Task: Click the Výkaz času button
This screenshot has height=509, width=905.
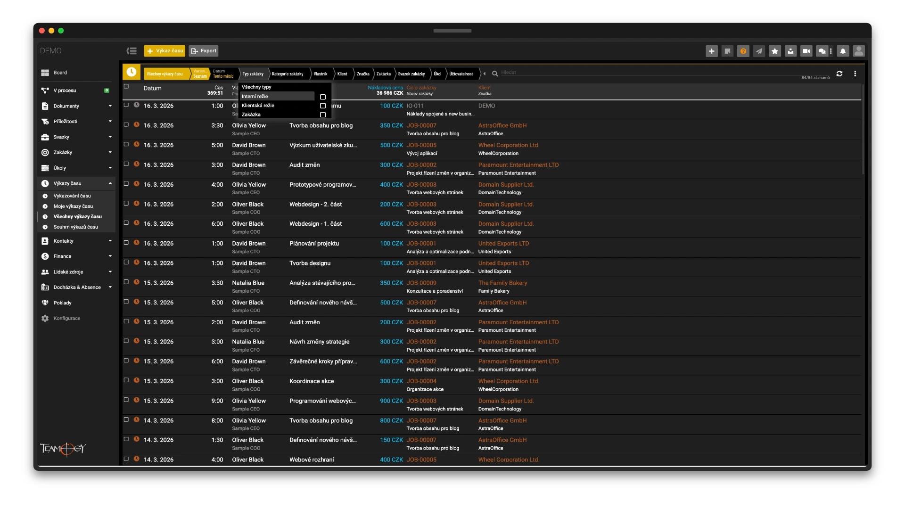Action: pos(164,50)
